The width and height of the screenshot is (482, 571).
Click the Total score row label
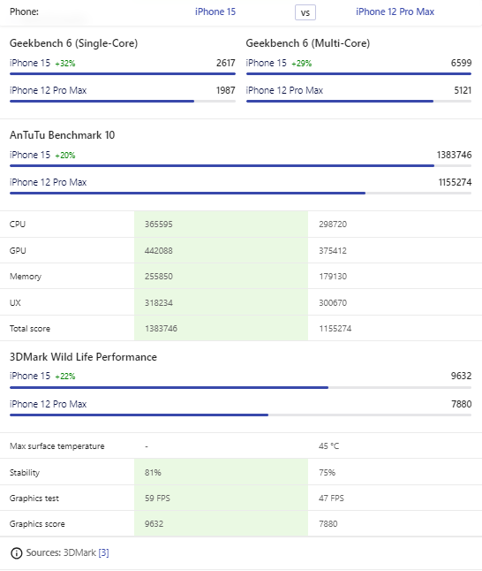click(30, 329)
